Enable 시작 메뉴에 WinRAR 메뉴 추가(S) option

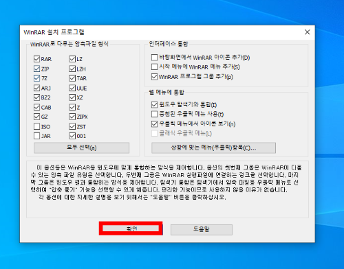pos(154,67)
